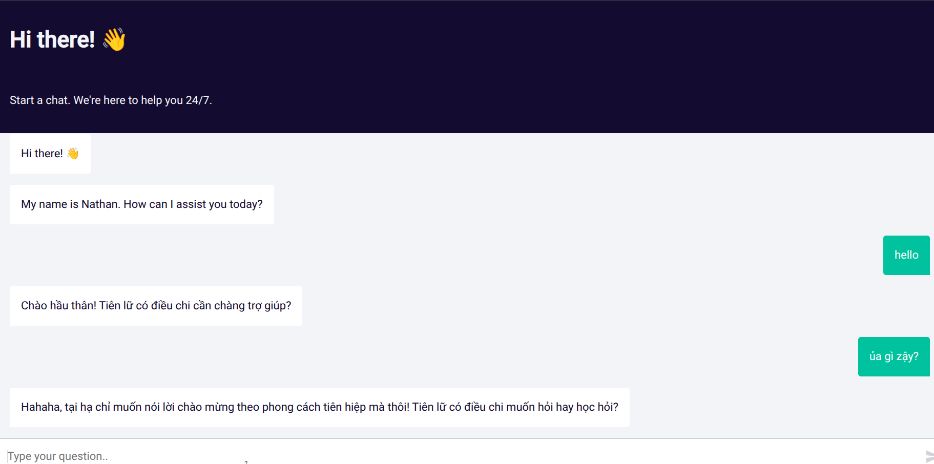
Task: Click the rightmost green user bubble 'hello'
Action: pyautogui.click(x=906, y=255)
